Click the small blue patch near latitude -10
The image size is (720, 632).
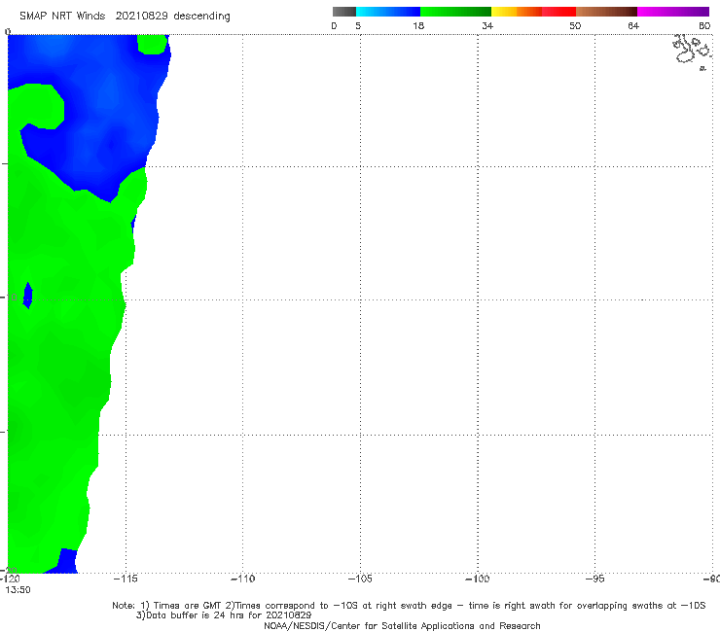[27, 296]
